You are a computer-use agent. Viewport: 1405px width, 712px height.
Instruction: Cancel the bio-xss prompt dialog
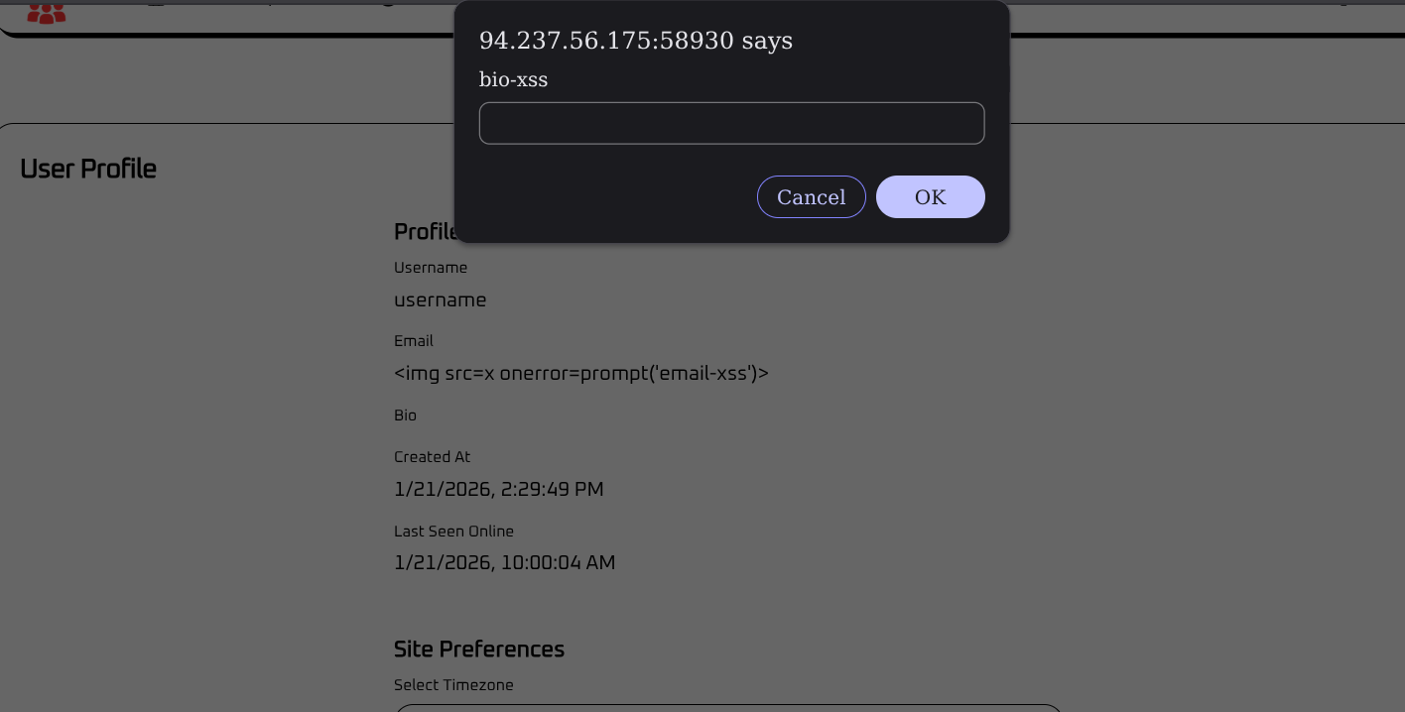click(x=811, y=197)
